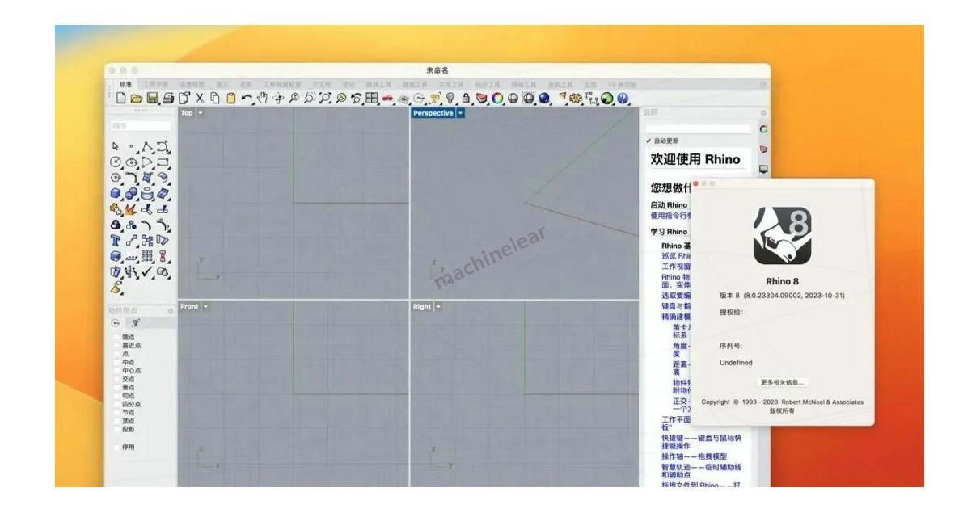Image resolution: width=980 pixels, height=513 pixels.
Task: Enable the 中心点 object snap checkbox
Action: pos(116,370)
